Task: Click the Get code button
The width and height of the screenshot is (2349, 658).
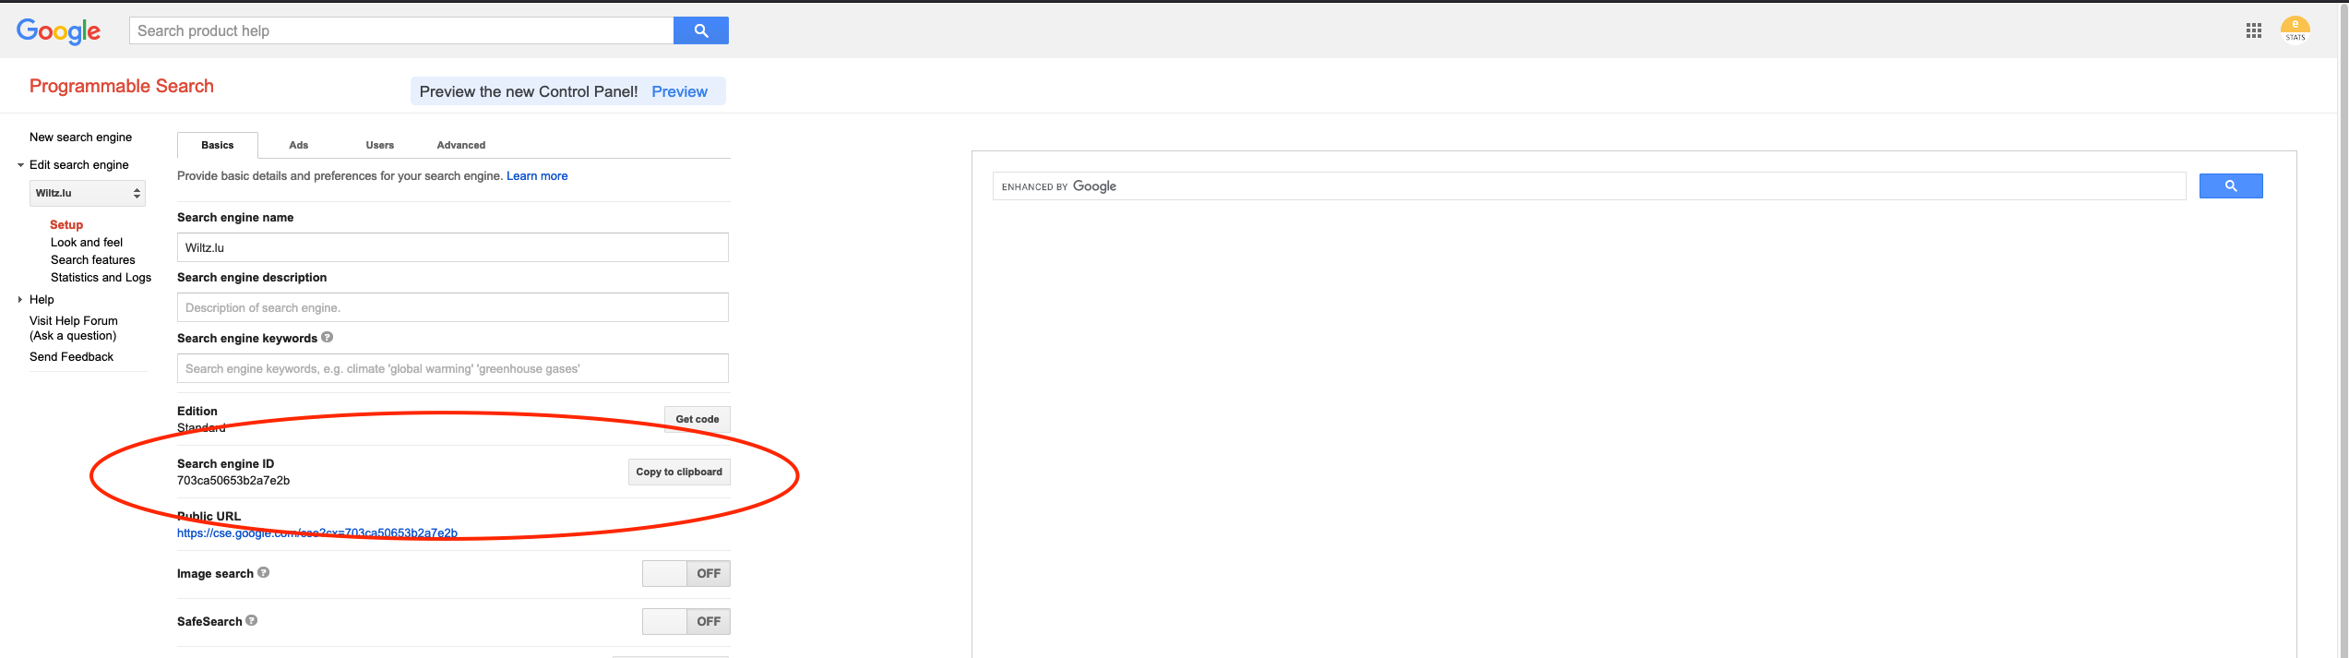Action: point(698,419)
